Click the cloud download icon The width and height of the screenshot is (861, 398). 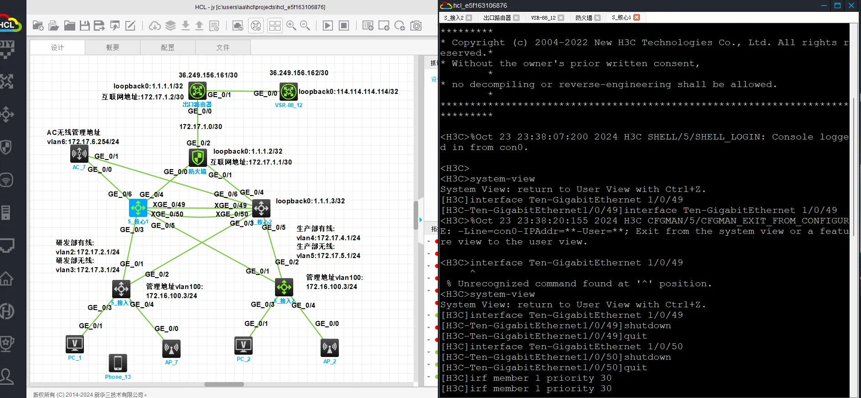[x=155, y=26]
